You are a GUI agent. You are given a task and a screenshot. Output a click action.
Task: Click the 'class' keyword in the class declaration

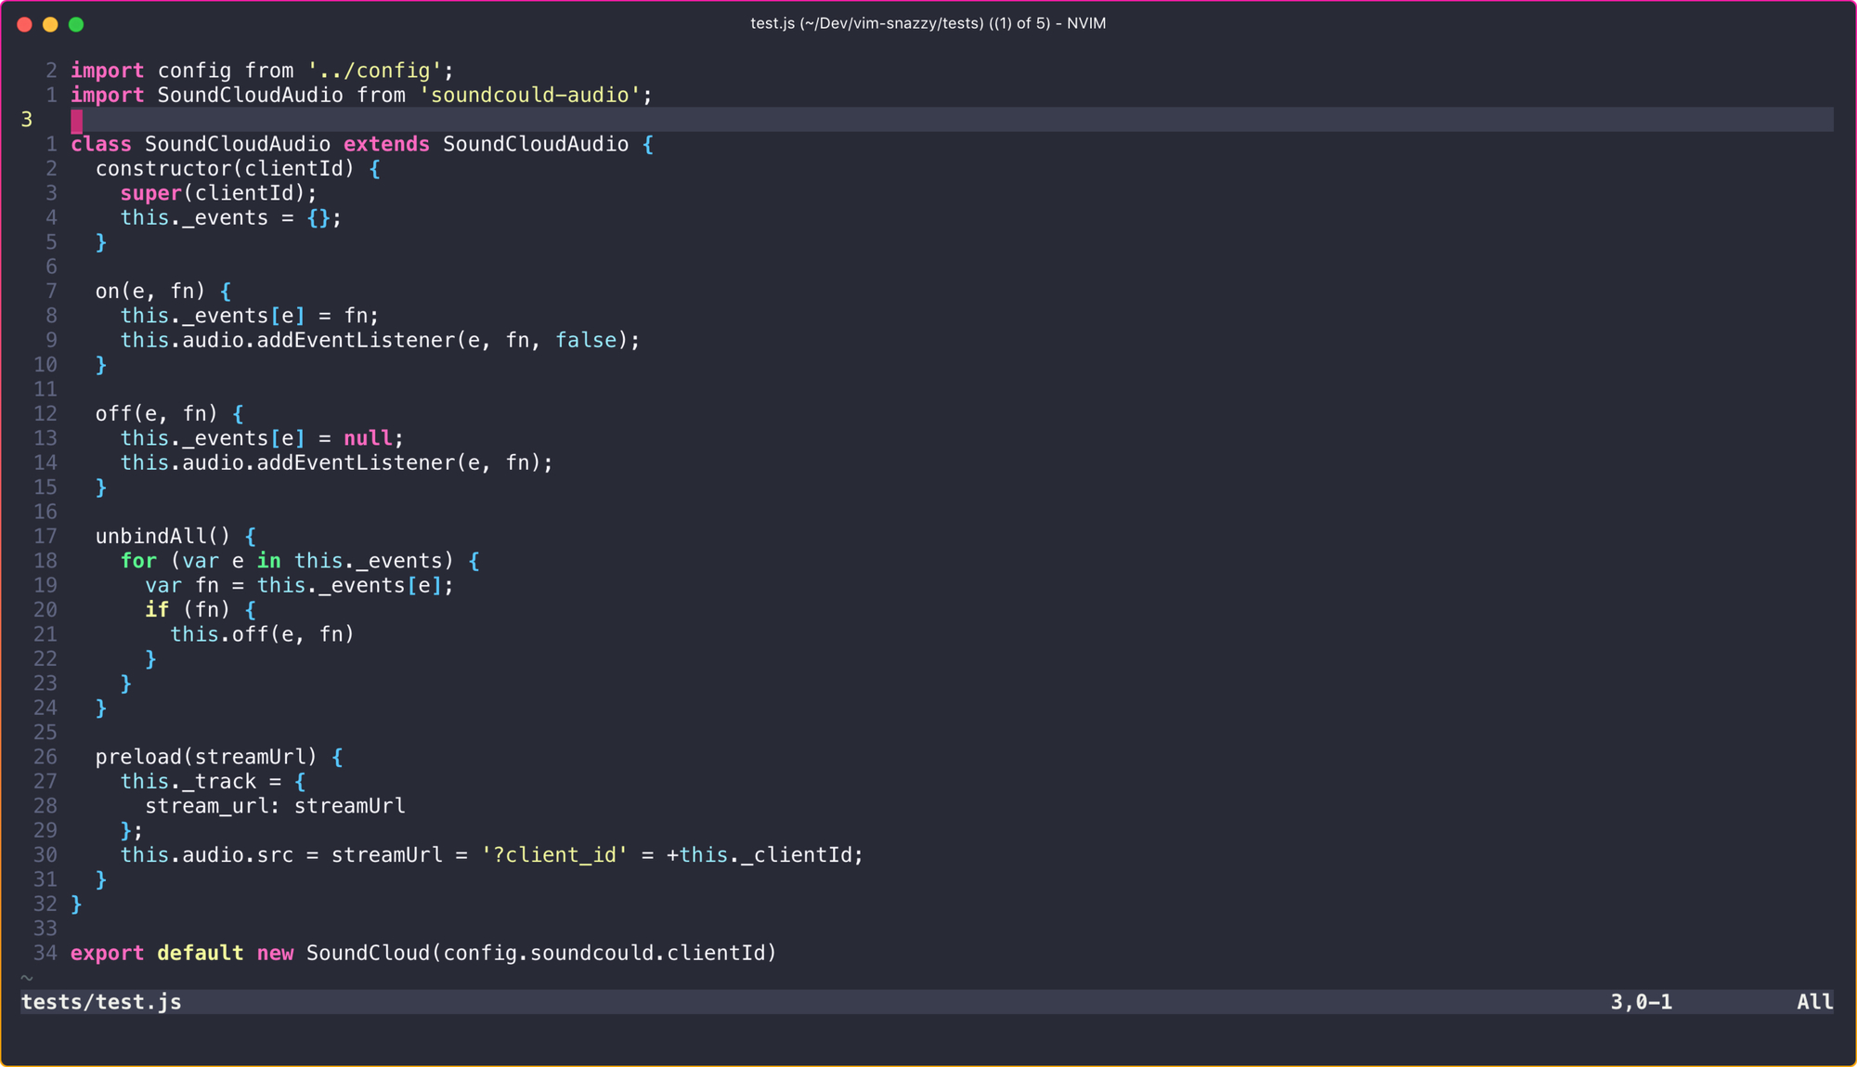tap(101, 144)
